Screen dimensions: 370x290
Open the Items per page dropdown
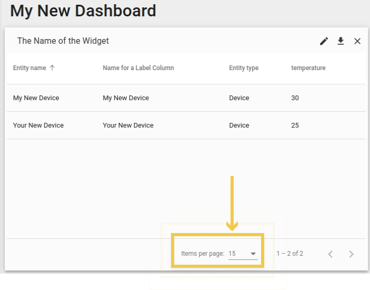(x=243, y=254)
